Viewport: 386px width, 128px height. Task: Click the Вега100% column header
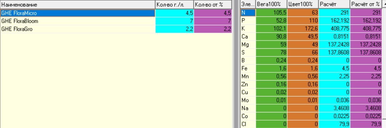click(x=271, y=5)
